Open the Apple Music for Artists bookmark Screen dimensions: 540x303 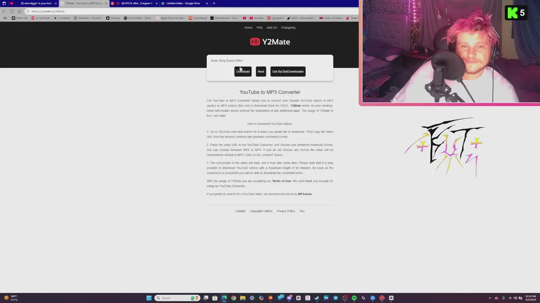[171, 18]
